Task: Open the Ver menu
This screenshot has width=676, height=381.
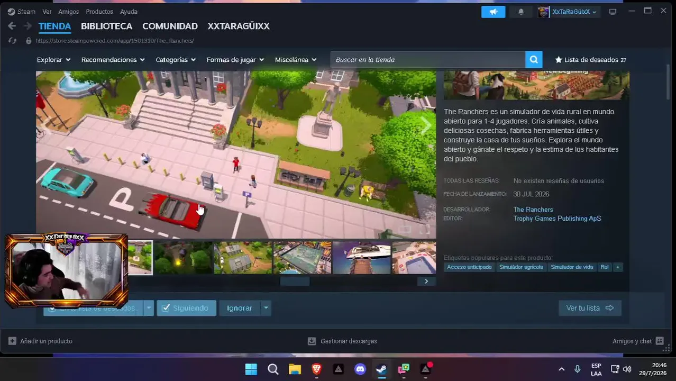Action: [x=47, y=12]
